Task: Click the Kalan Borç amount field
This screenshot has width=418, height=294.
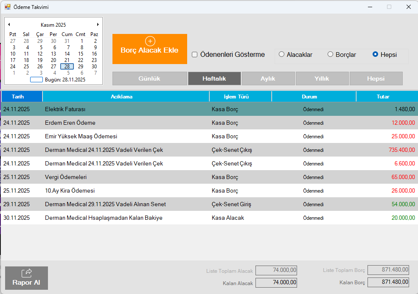Action: 388,282
